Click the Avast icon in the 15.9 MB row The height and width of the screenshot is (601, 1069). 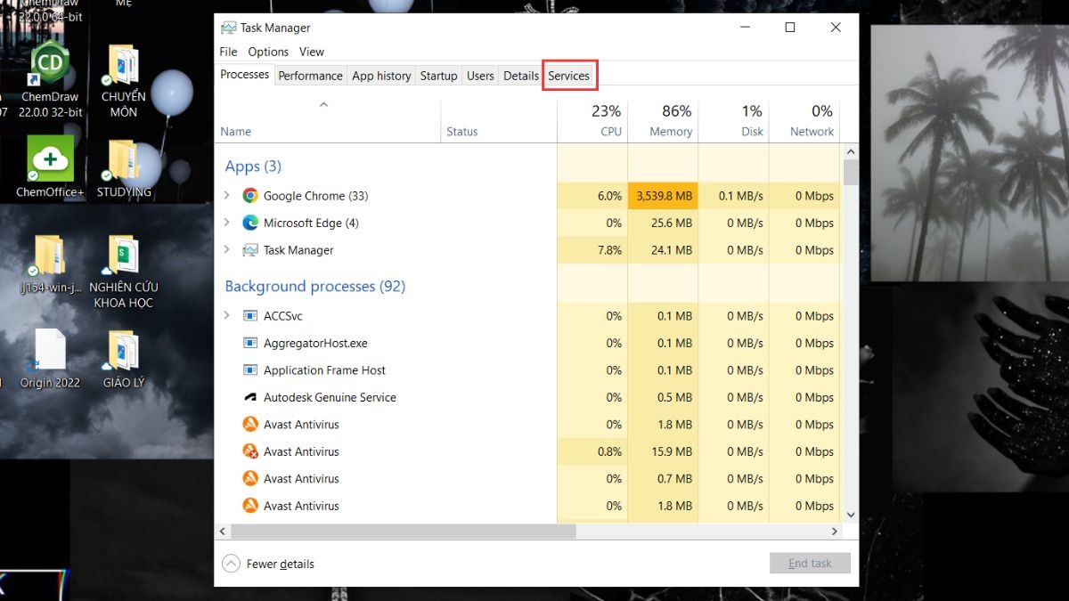click(250, 451)
